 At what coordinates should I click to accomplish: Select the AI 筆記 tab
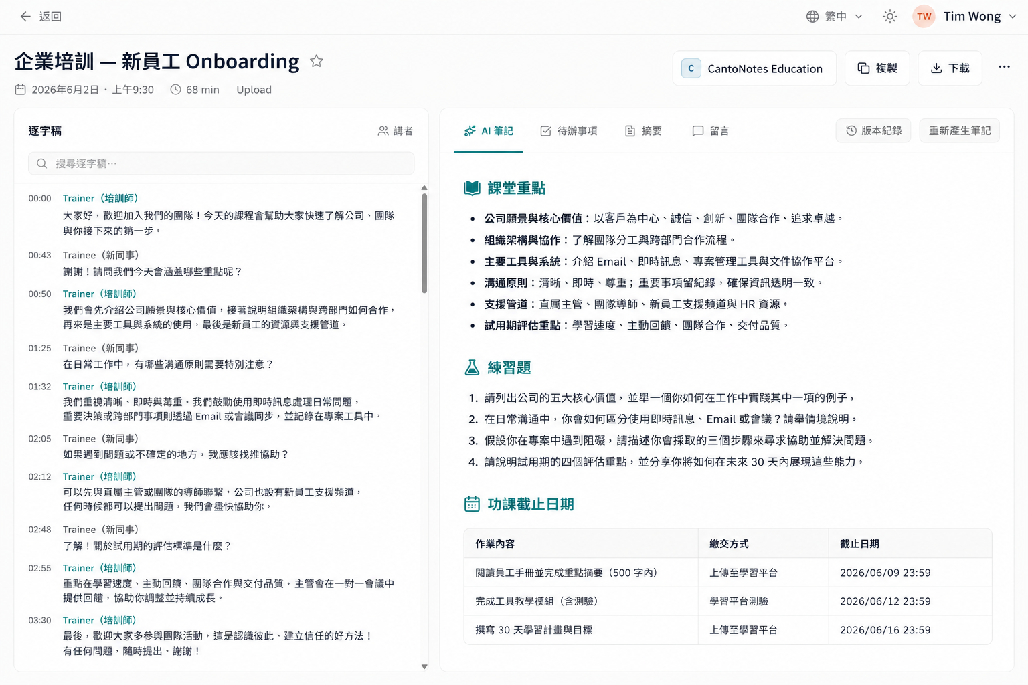click(x=489, y=131)
